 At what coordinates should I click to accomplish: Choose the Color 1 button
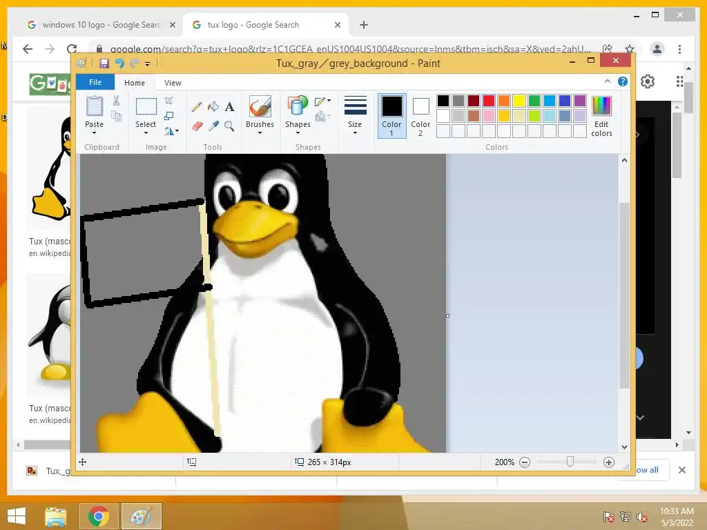(392, 116)
